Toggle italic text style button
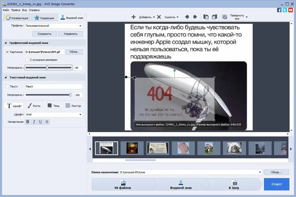296x197 pixels. click(34, 122)
